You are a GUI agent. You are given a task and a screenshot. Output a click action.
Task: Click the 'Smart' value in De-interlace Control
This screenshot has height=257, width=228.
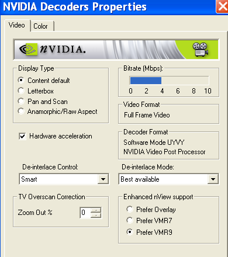pyautogui.click(x=29, y=179)
